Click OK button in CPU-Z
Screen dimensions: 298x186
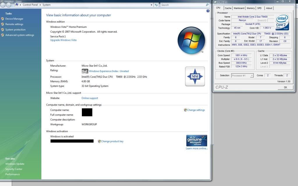point(285,87)
